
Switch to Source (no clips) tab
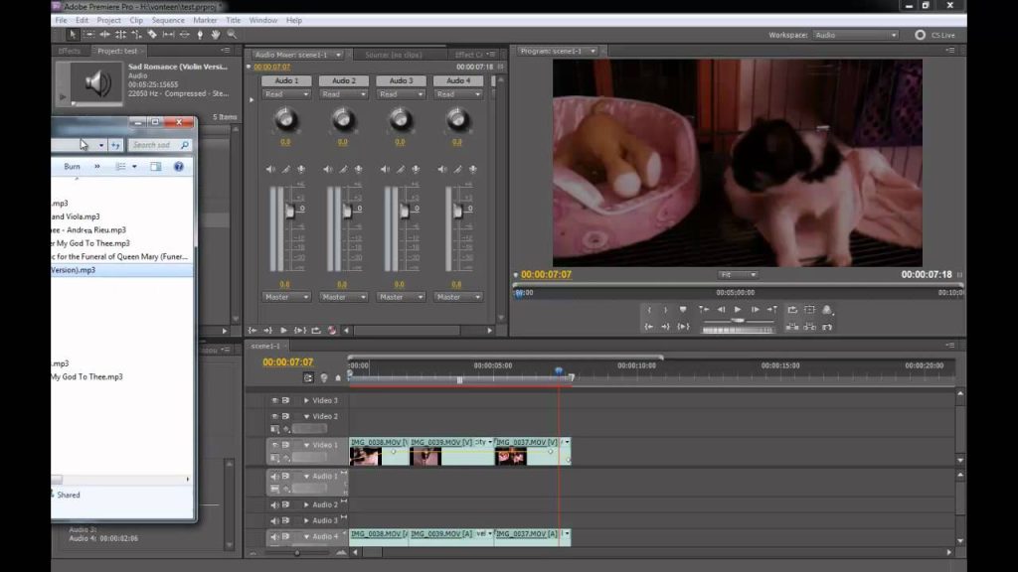(x=394, y=55)
